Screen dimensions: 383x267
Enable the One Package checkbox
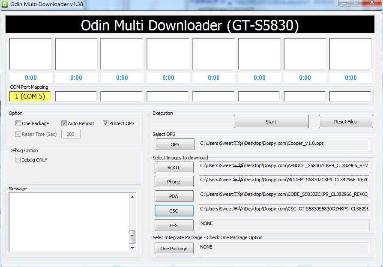point(18,123)
